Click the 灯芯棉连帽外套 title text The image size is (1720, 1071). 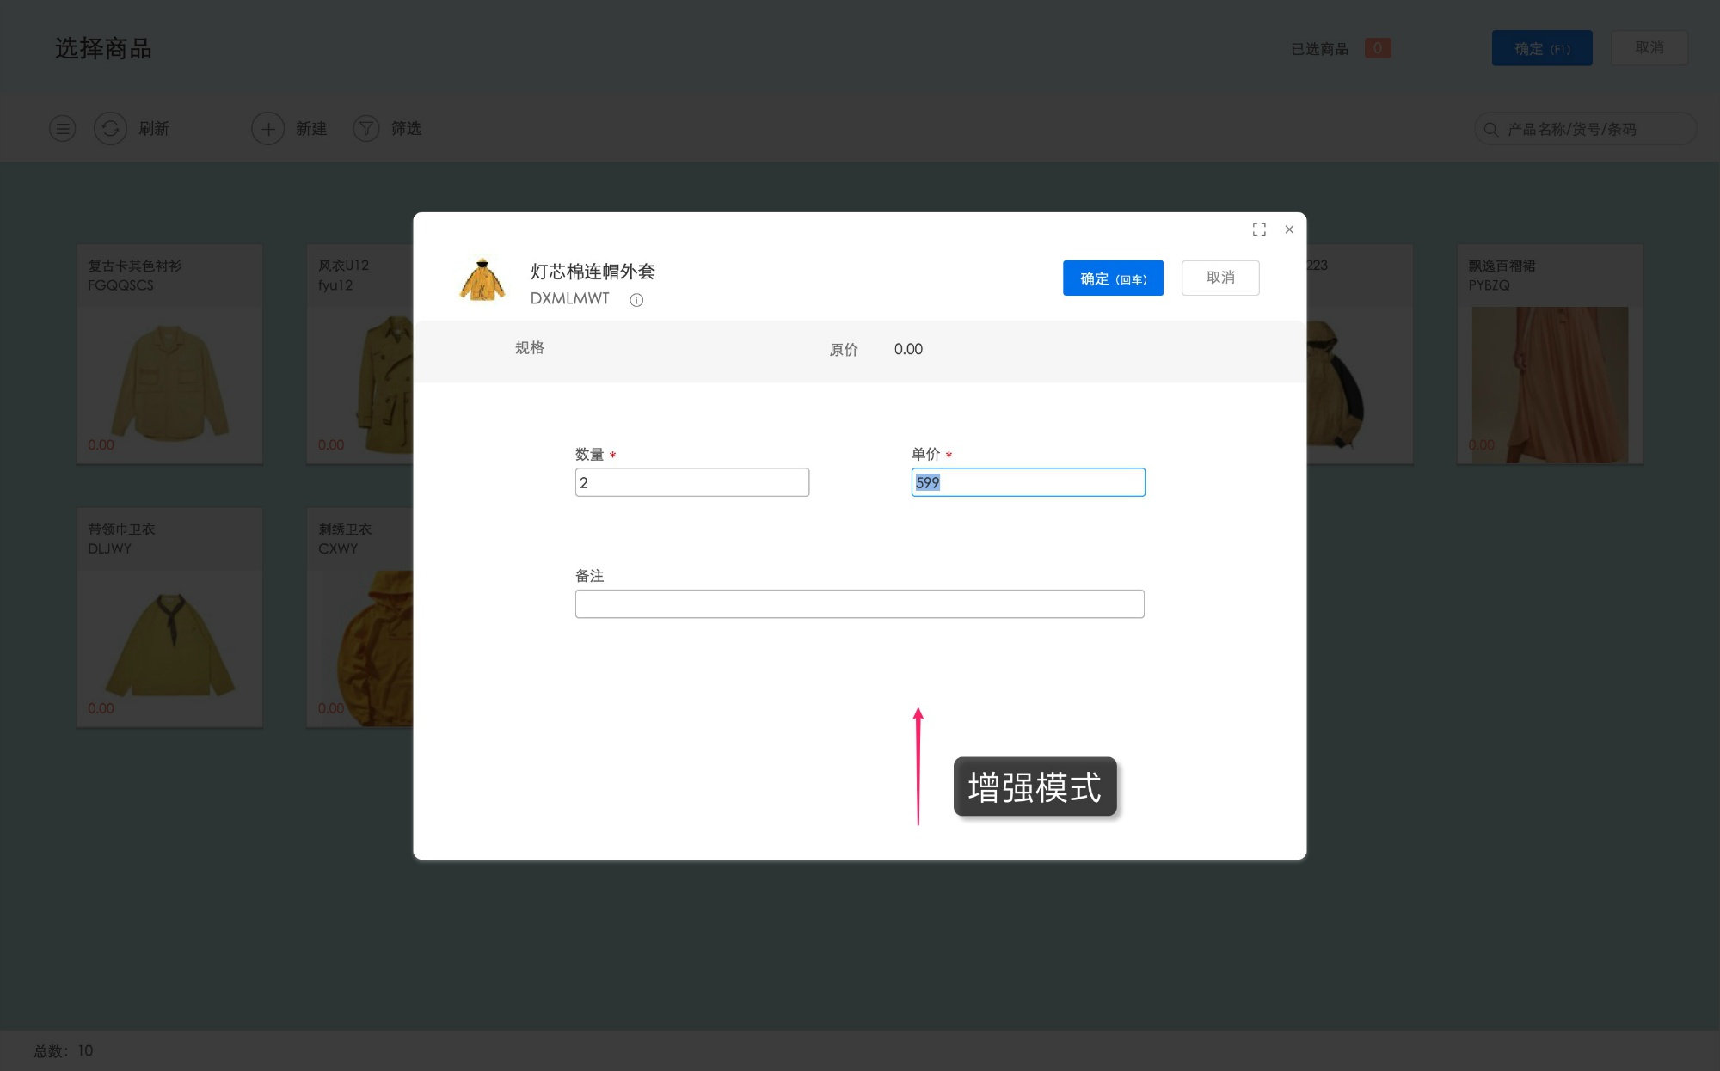(593, 272)
